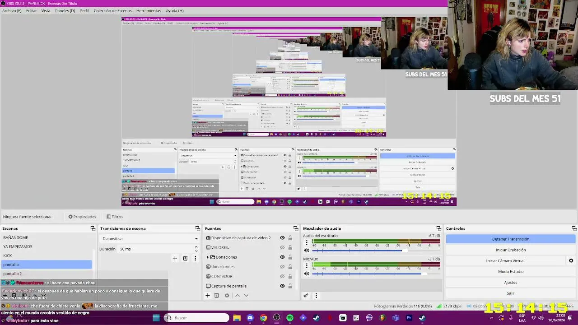Click the Salir button
This screenshot has height=325, width=578.
coord(511,293)
